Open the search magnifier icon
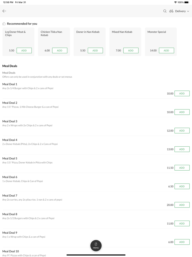The width and height of the screenshot is (192, 257). coord(165,11)
